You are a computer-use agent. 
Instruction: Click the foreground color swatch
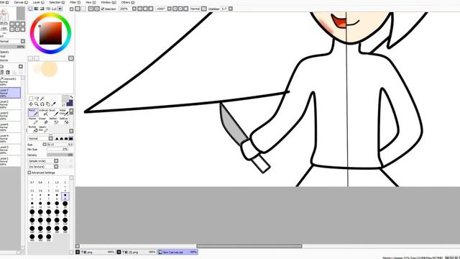click(65, 99)
